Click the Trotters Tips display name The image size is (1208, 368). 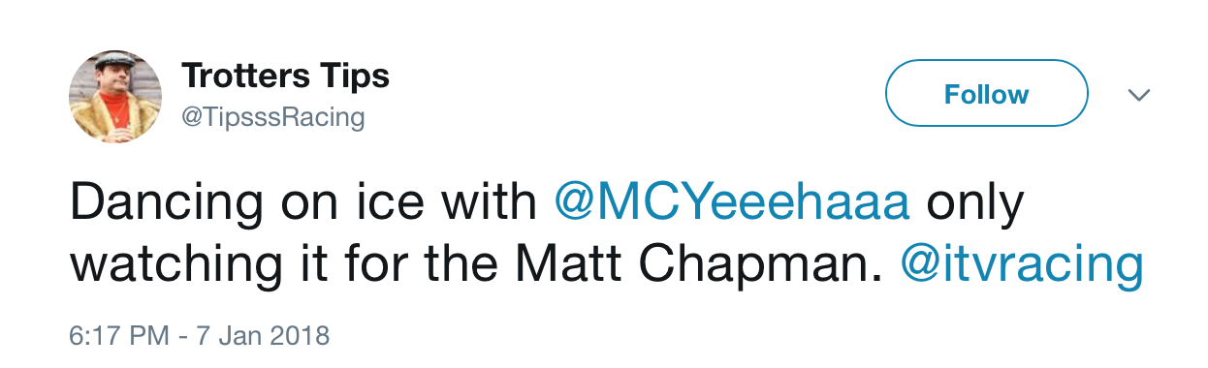tap(285, 76)
